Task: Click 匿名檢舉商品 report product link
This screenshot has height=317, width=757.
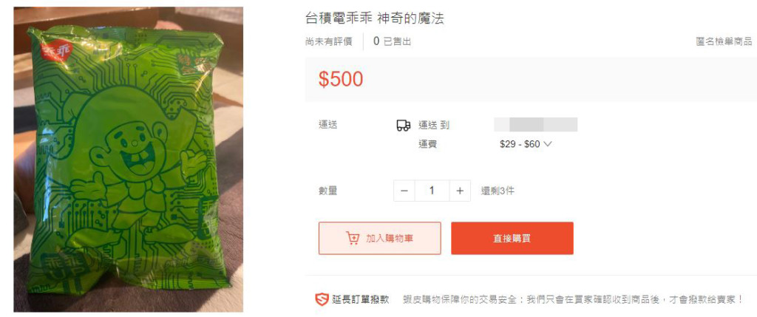Action: pos(724,41)
